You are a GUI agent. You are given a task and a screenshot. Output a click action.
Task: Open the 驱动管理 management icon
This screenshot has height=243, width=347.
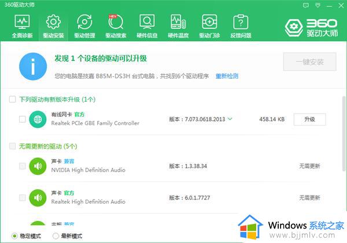click(x=84, y=21)
